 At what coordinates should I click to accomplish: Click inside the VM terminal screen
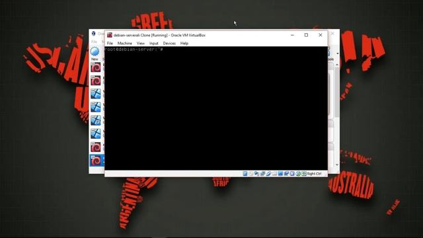[x=216, y=108]
